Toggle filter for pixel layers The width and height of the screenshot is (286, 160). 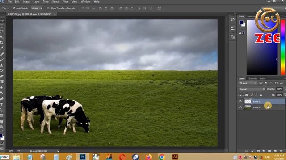point(261,83)
